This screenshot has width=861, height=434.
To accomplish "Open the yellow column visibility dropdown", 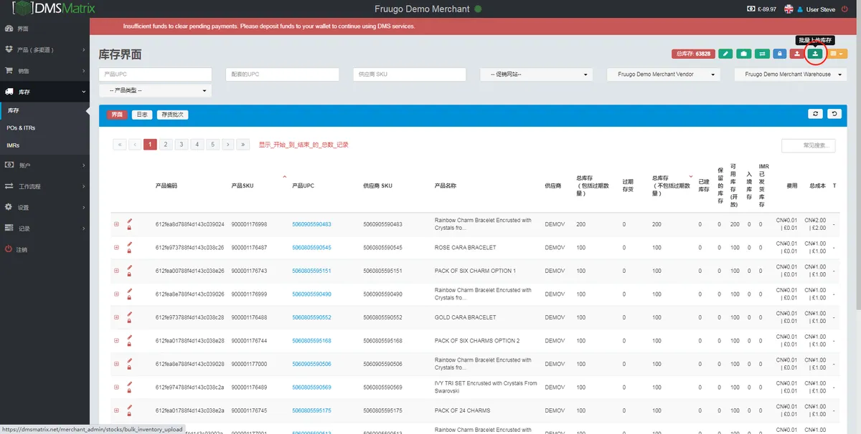I will pyautogui.click(x=838, y=54).
